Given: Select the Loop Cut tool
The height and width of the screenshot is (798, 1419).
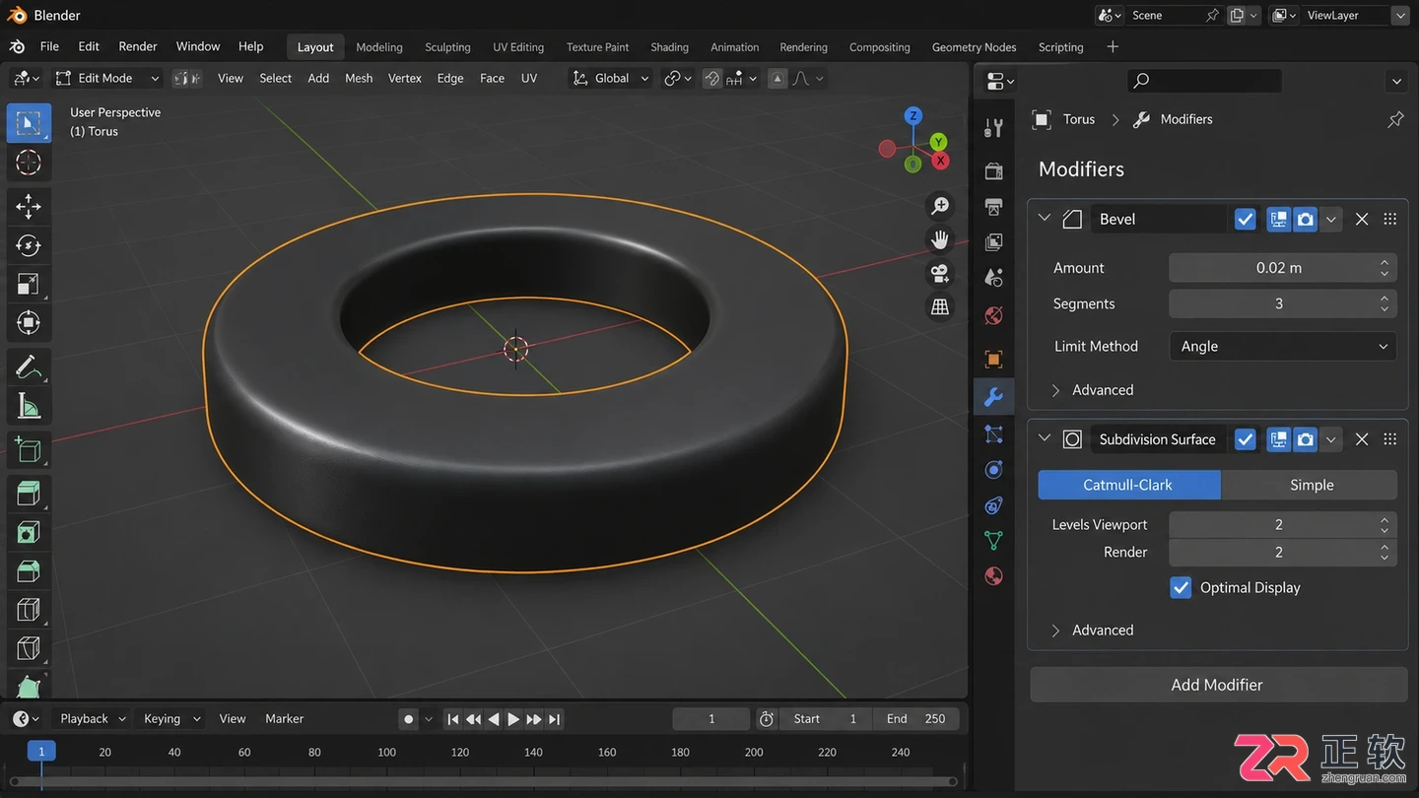Looking at the screenshot, I should [29, 609].
